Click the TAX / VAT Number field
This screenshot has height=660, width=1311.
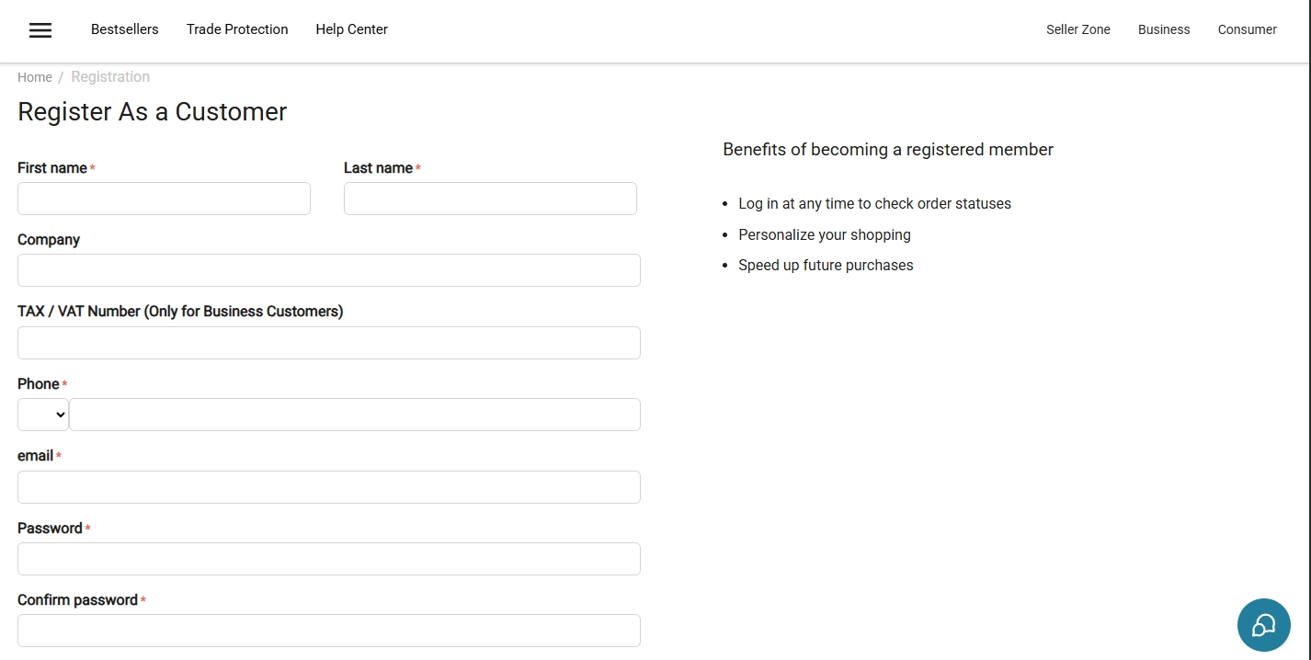pyautogui.click(x=328, y=342)
